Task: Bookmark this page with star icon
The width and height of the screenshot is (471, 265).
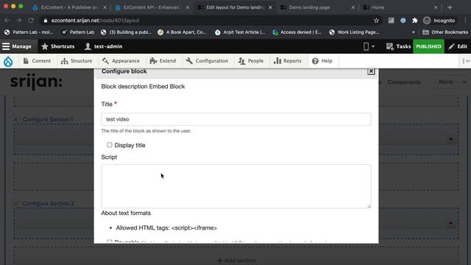Action: 376,21
